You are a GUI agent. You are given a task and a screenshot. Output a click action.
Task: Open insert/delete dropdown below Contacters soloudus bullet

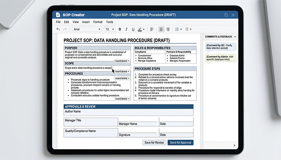tap(122, 99)
